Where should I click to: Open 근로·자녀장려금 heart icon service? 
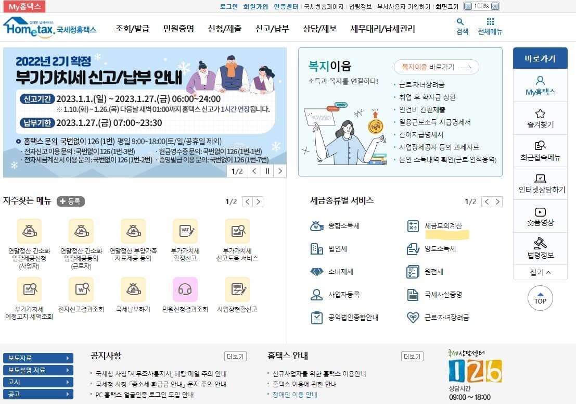438,317
